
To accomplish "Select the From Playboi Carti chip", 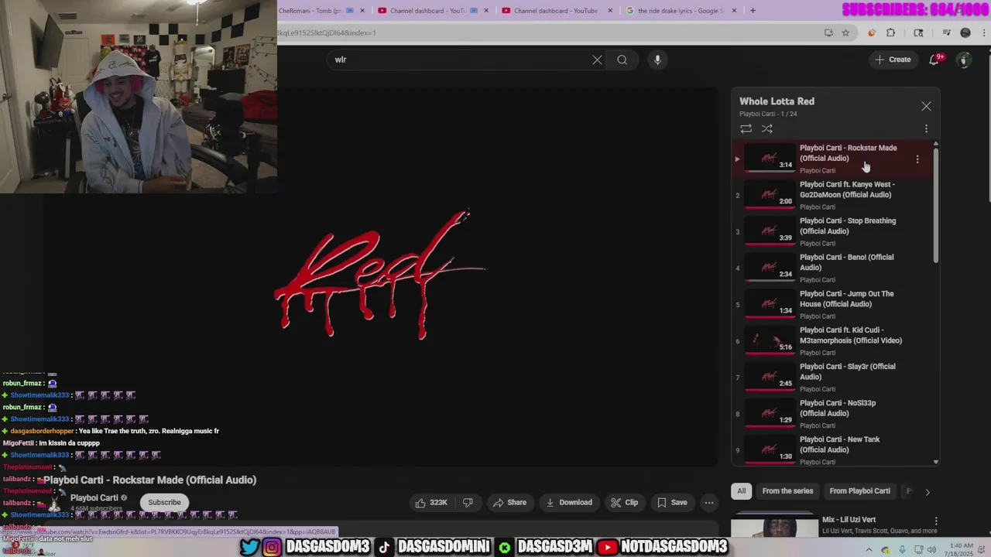I will coord(859,490).
